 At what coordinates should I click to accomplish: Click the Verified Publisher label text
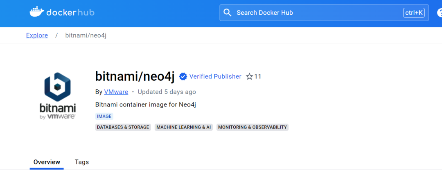pos(215,76)
